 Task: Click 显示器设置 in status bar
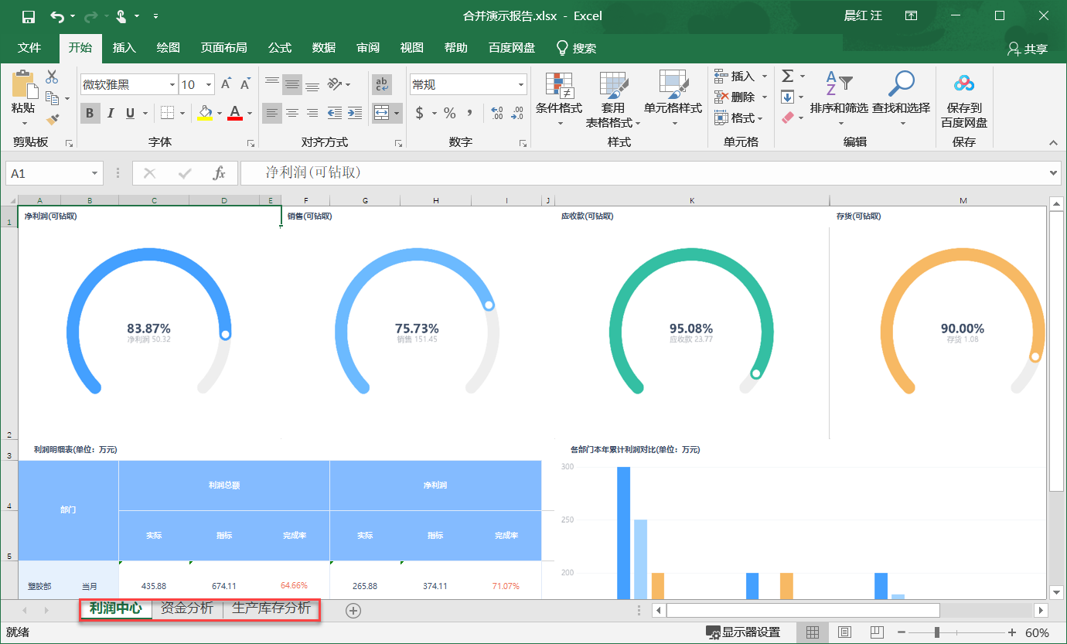click(x=742, y=632)
